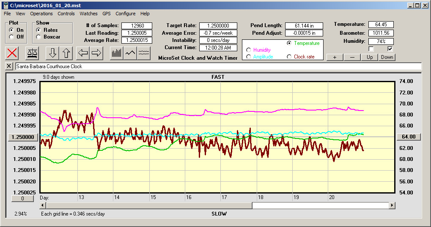Click the down arrow toolbar icon
431x227 pixels.
tap(52, 53)
